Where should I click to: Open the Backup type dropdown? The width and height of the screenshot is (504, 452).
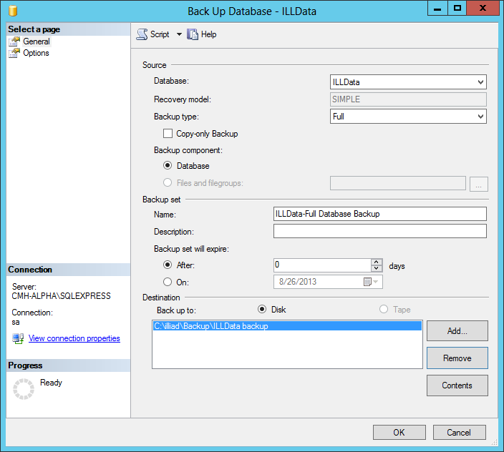click(x=480, y=117)
